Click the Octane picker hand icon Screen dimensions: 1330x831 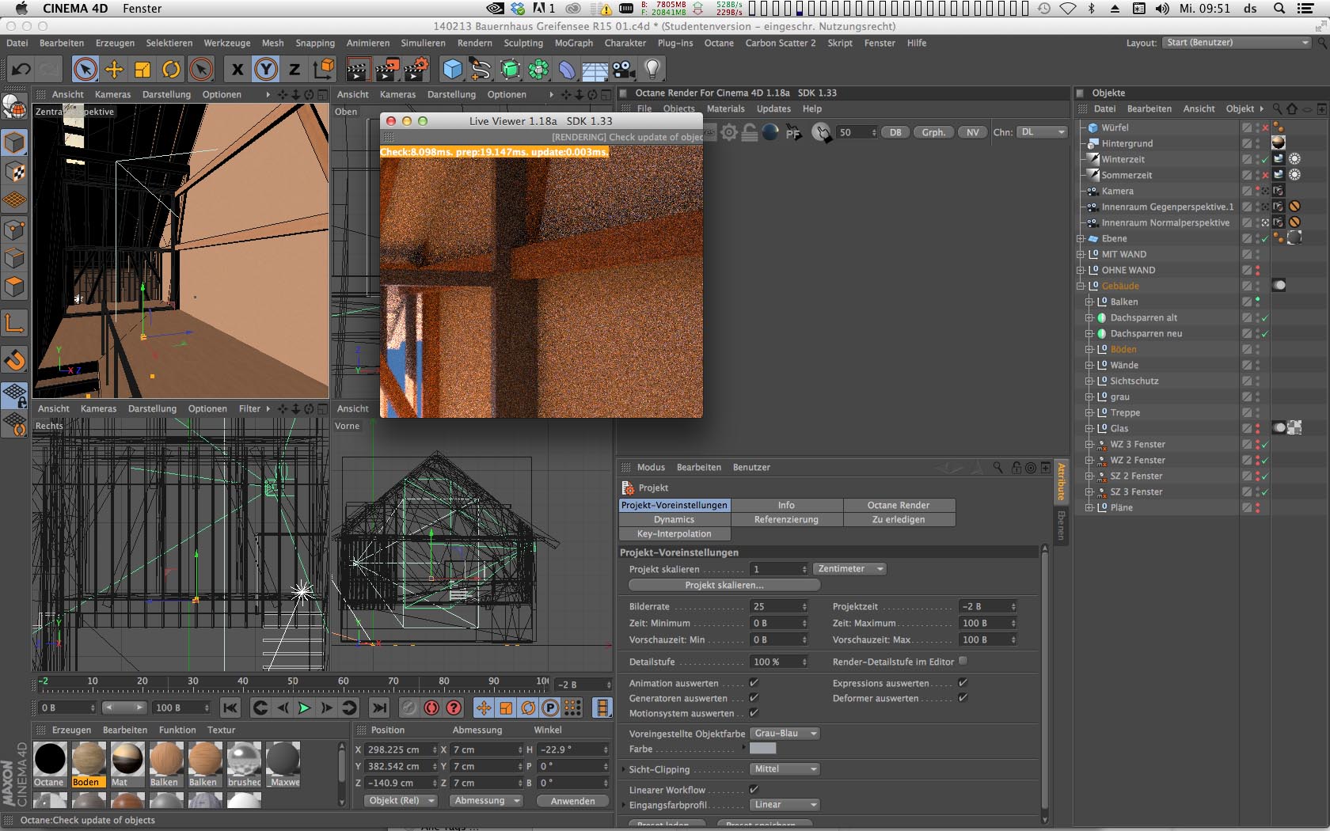823,132
